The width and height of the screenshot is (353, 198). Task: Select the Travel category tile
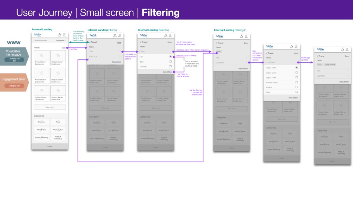(59, 122)
